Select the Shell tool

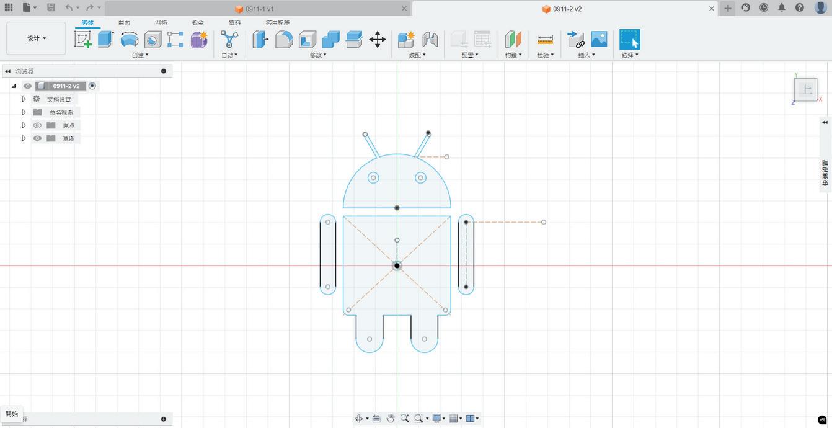pos(308,39)
